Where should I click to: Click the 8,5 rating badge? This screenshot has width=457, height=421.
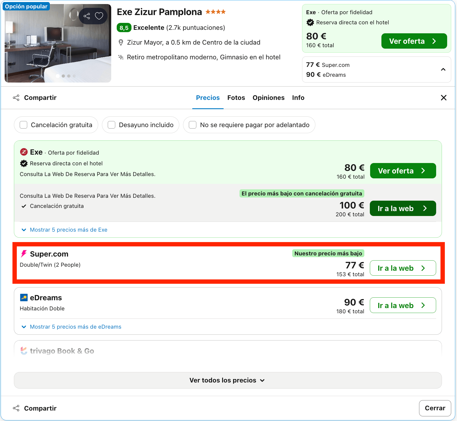click(x=124, y=28)
